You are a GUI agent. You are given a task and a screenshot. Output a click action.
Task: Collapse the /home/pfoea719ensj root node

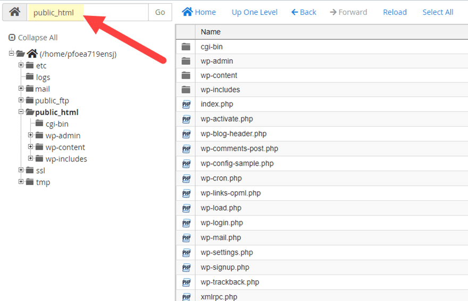pyautogui.click(x=11, y=53)
